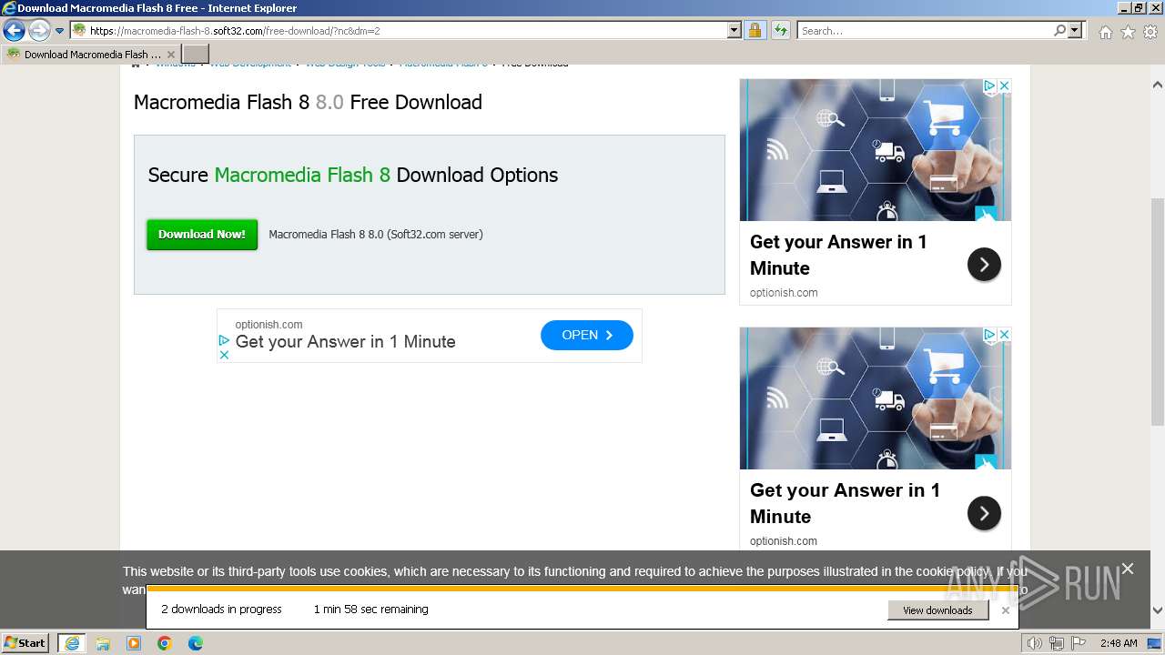Click Internet Explorer taskbar icon
The width and height of the screenshot is (1165, 655).
[x=72, y=643]
